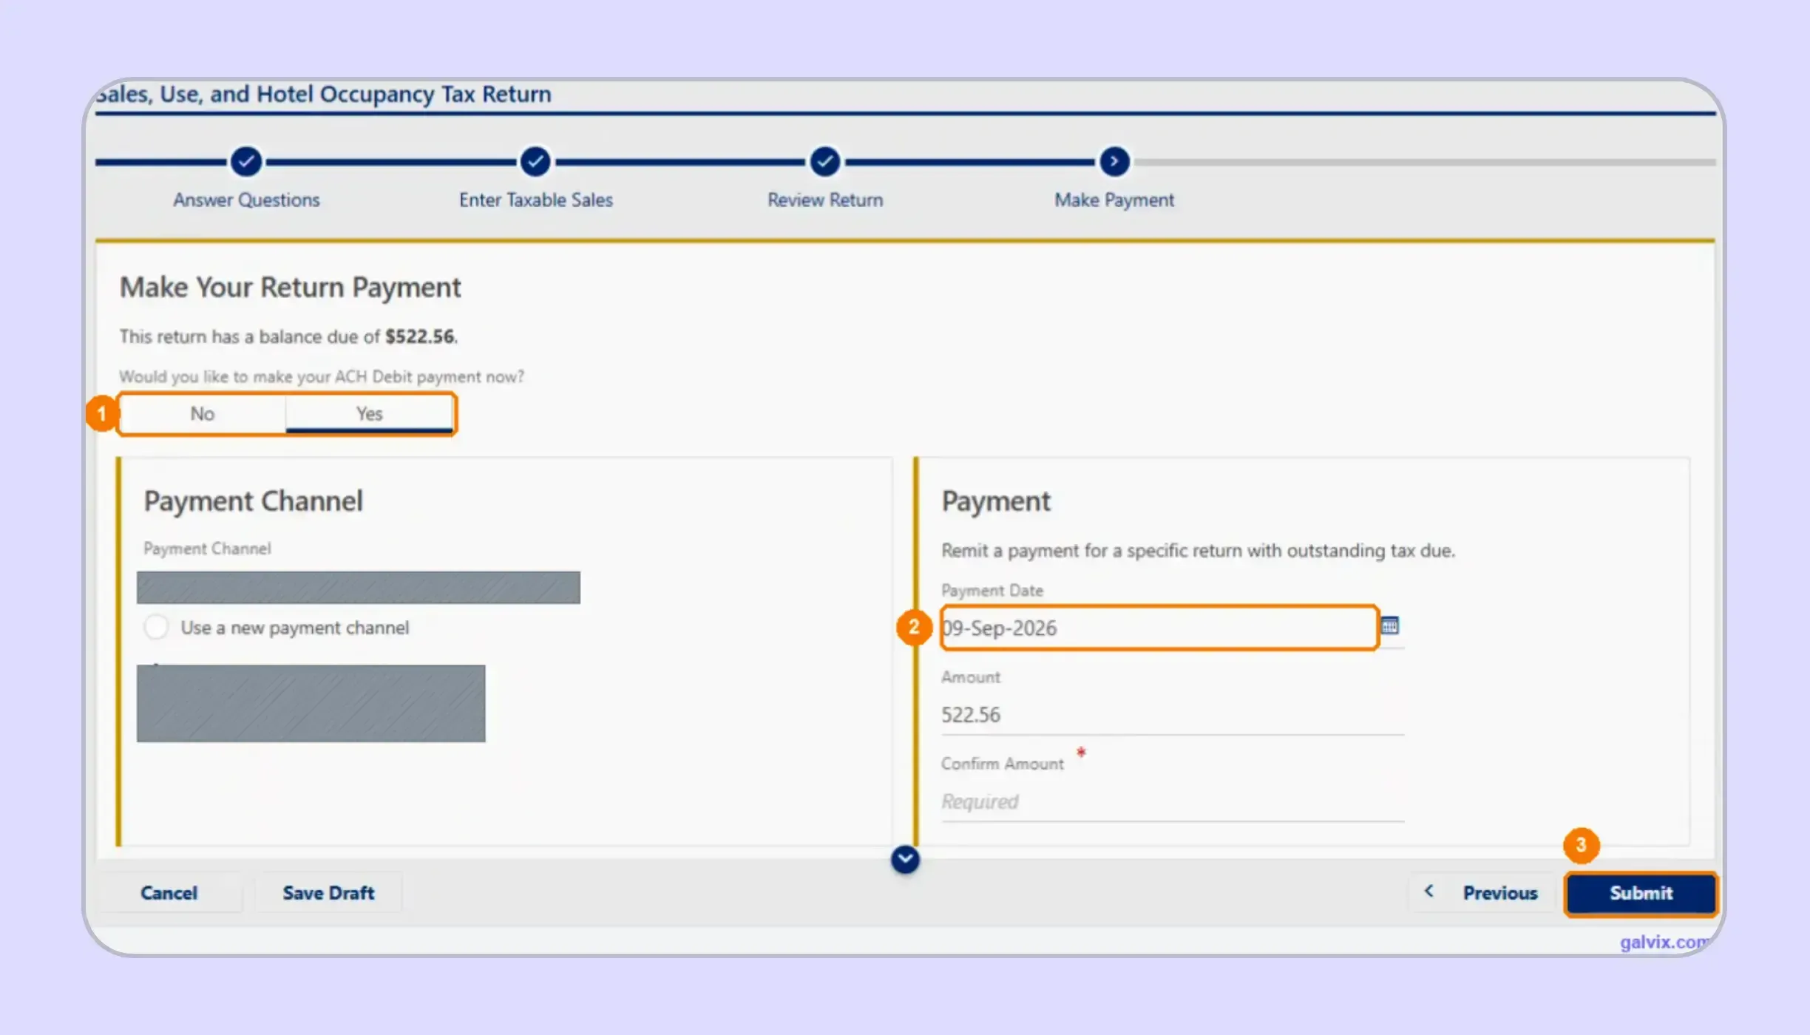Click the Answer Questions step label
The width and height of the screenshot is (1810, 1035).
[246, 200]
